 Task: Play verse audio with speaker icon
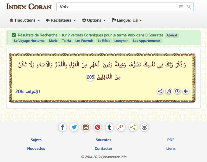point(186,91)
